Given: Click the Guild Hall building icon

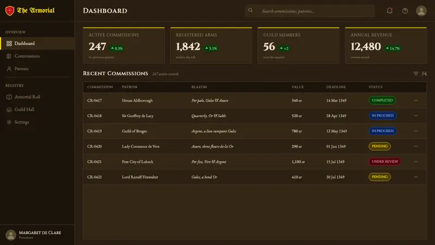Looking at the screenshot, I should click(x=9, y=109).
